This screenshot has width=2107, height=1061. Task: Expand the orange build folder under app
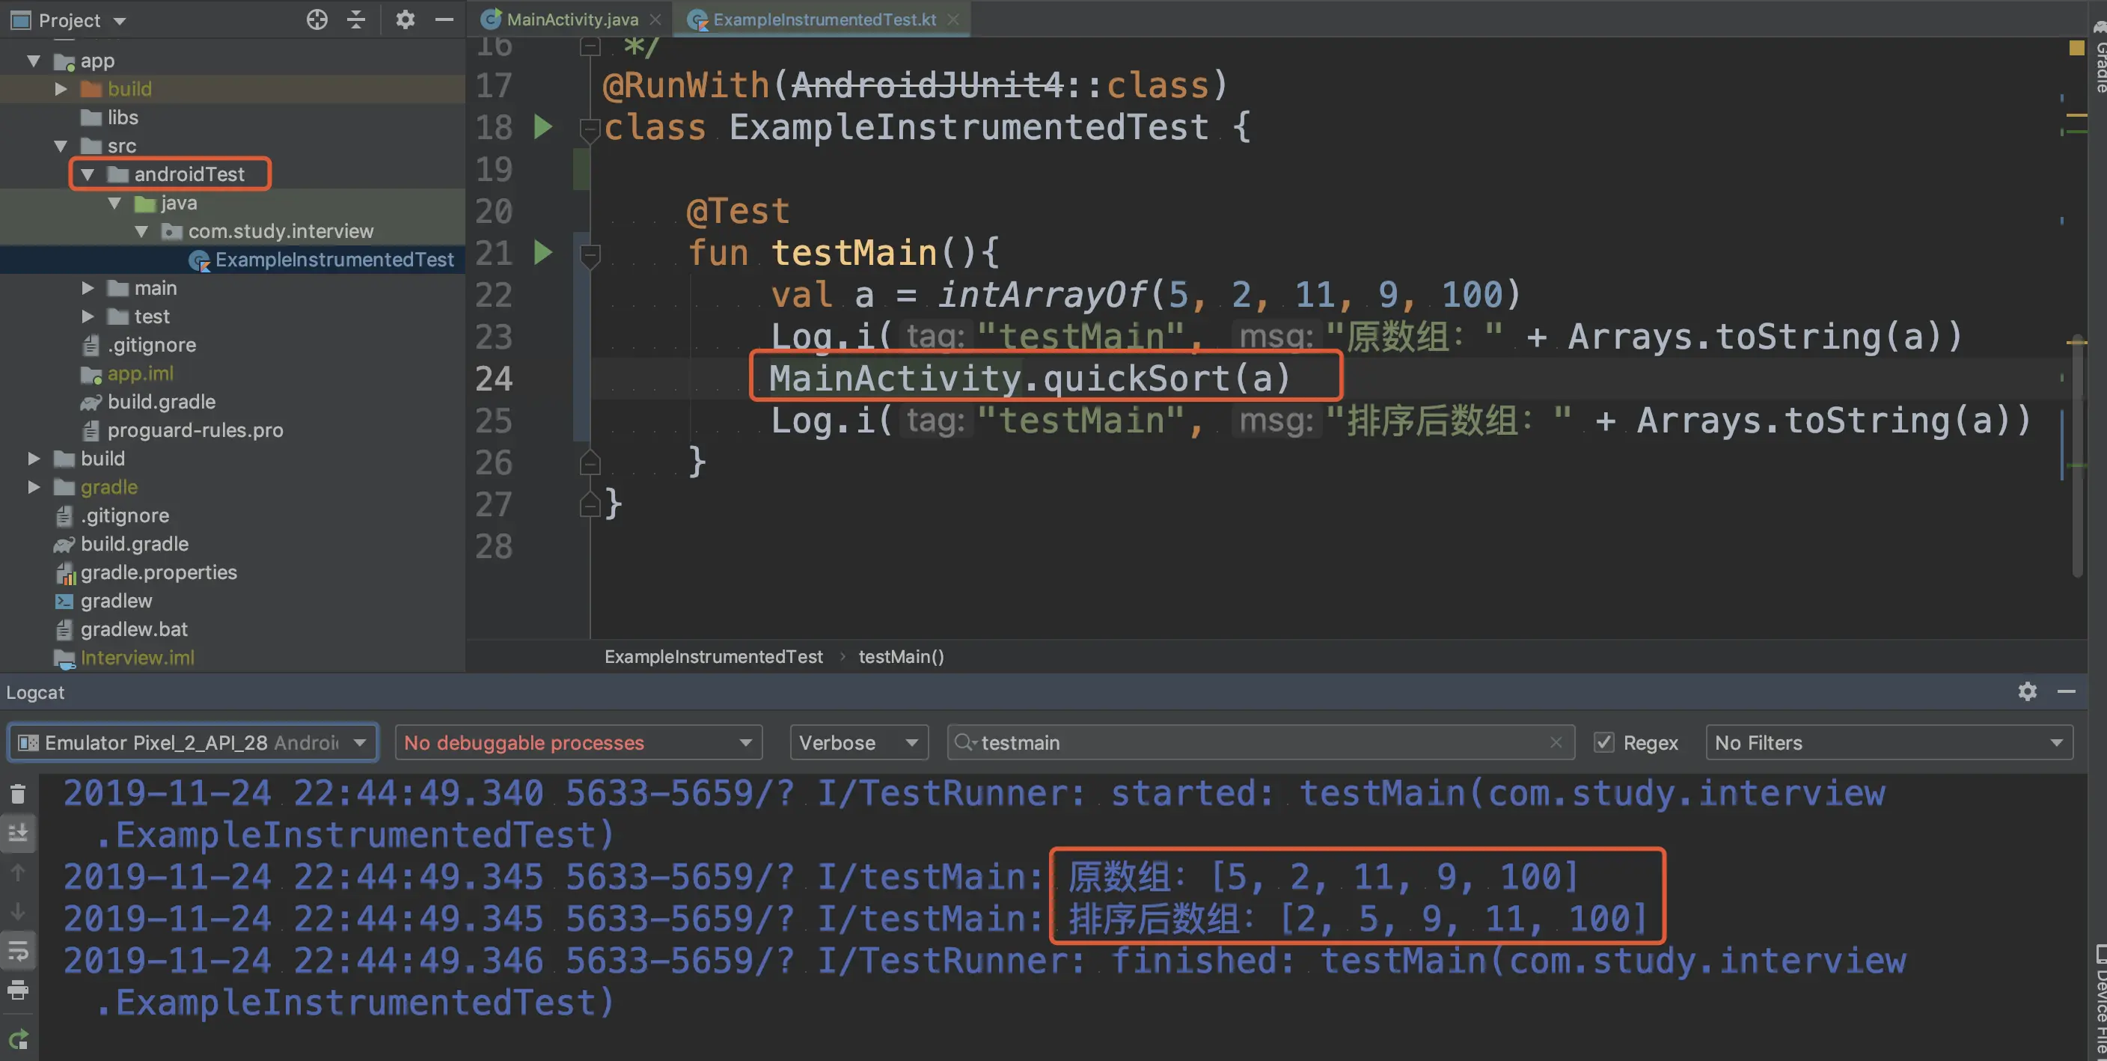[x=61, y=88]
